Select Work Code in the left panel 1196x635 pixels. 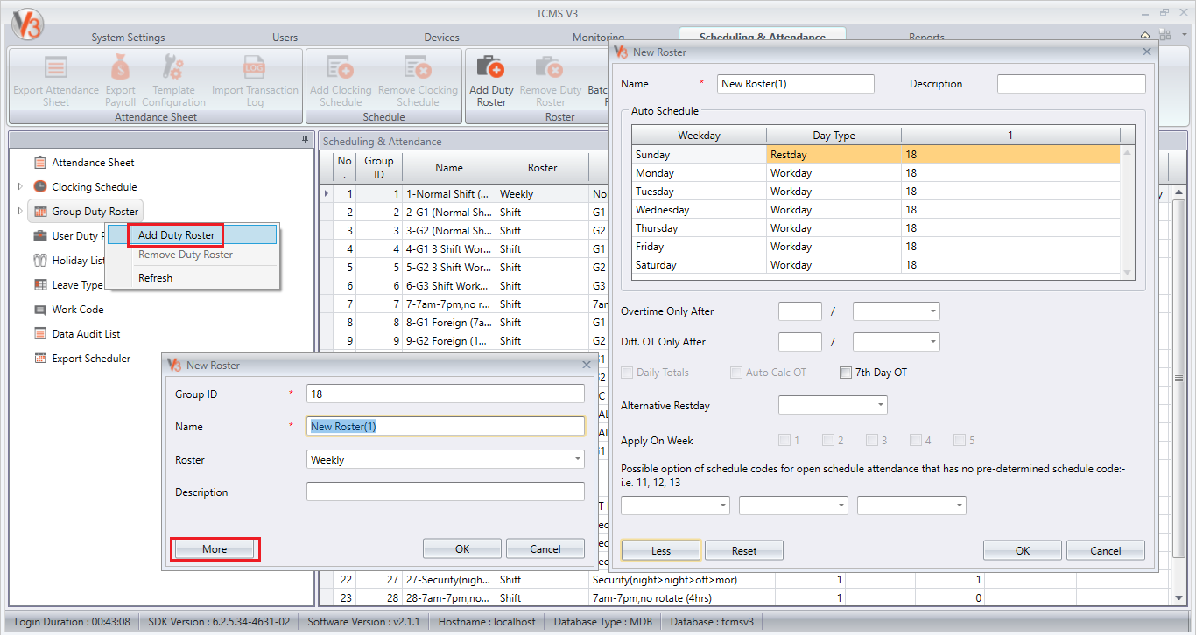coord(77,310)
